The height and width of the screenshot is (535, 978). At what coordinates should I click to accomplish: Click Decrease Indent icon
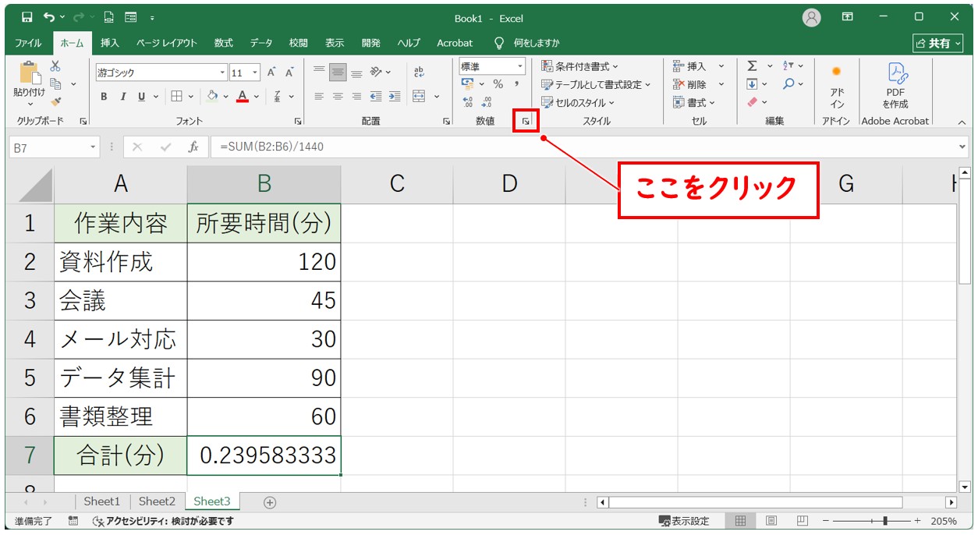376,97
